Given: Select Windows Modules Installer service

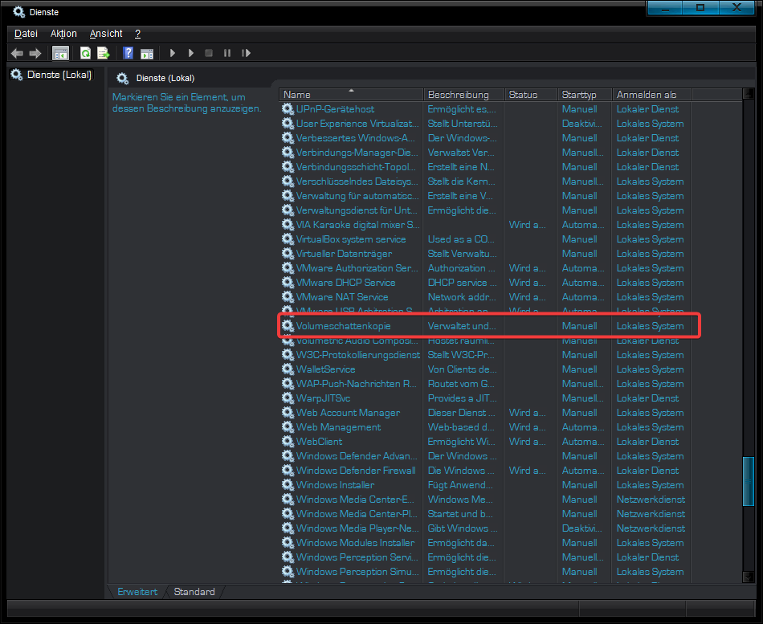Looking at the screenshot, I should [487, 543].
